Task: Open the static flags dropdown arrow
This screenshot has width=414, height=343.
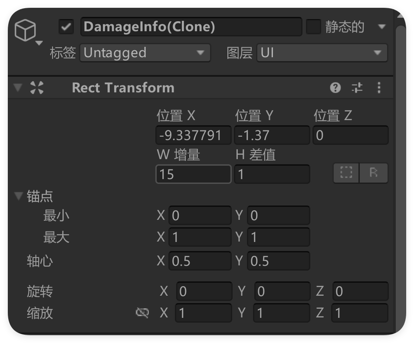Action: (x=381, y=27)
